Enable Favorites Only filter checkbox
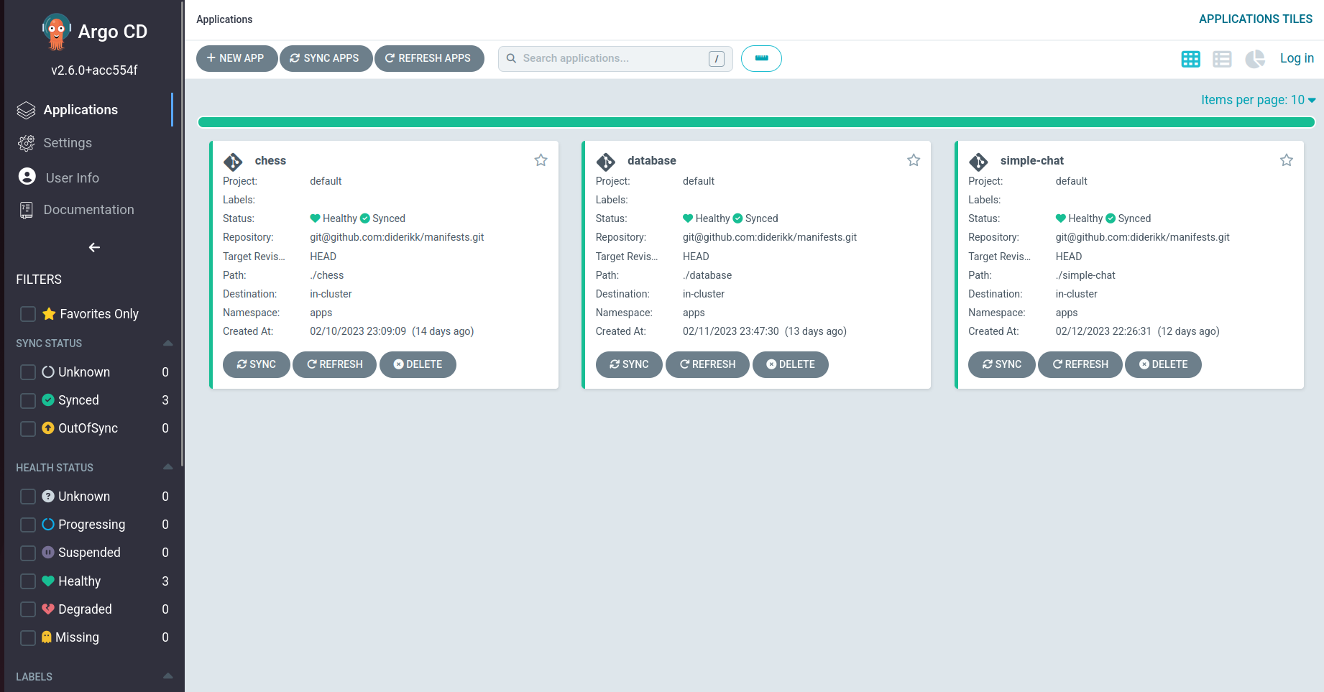Screen dimensions: 1324x692 [x=28, y=314]
